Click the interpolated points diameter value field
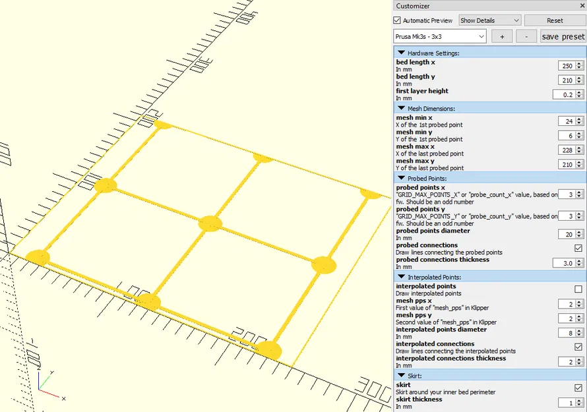 tap(567, 333)
